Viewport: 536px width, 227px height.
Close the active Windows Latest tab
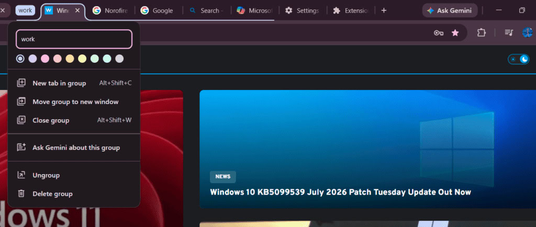[x=77, y=10]
